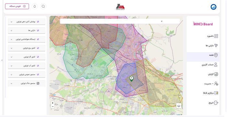Screen dimensions: 227x117
Task: Collapse left panel using side arrow
Action: coord(2,60)
